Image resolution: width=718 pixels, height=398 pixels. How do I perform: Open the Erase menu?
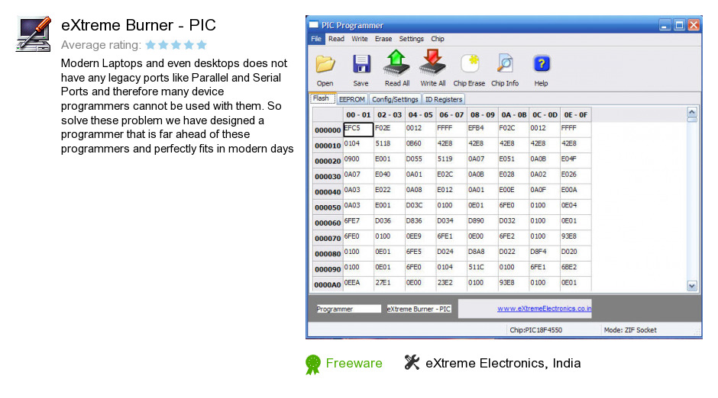click(x=383, y=39)
